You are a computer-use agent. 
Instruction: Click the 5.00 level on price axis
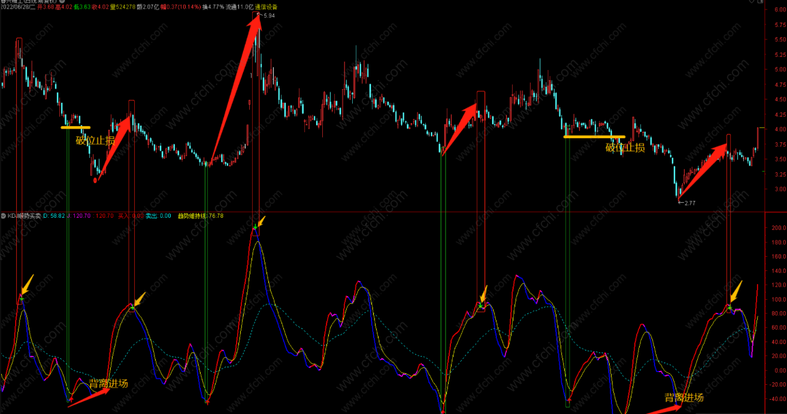point(779,69)
